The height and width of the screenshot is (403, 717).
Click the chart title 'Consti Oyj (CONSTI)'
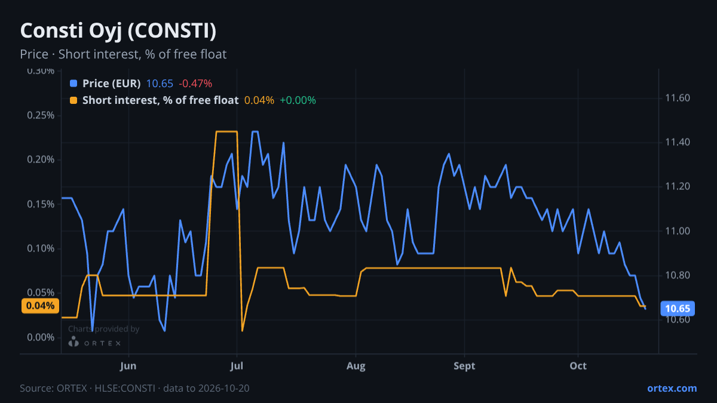[x=118, y=30]
